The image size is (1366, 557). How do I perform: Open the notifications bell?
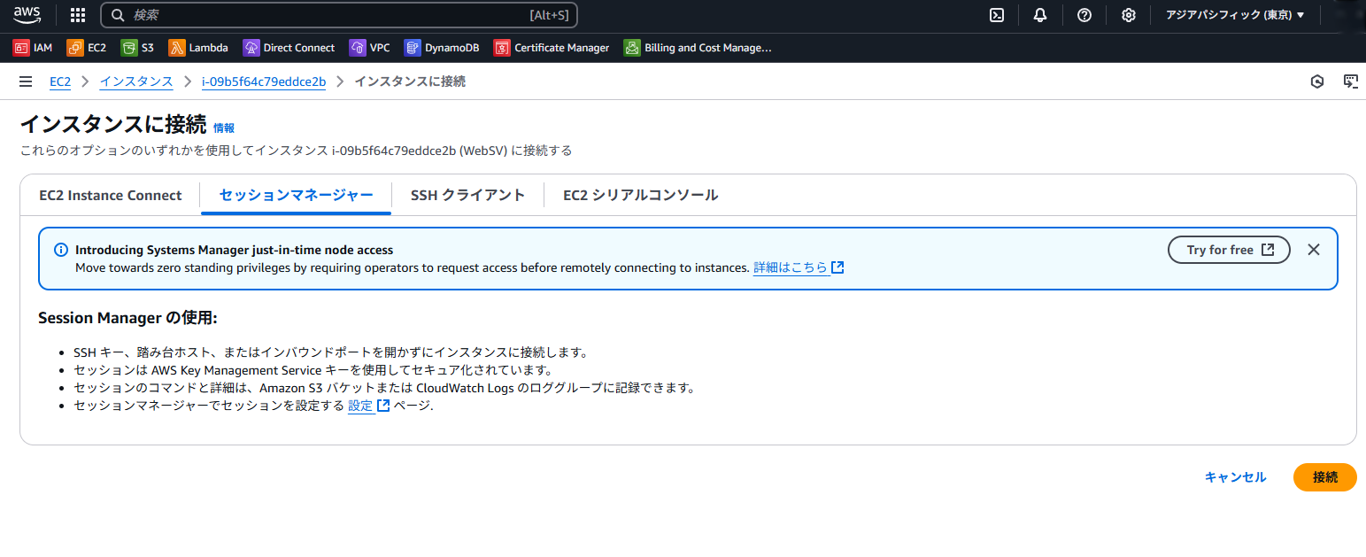coord(1040,15)
